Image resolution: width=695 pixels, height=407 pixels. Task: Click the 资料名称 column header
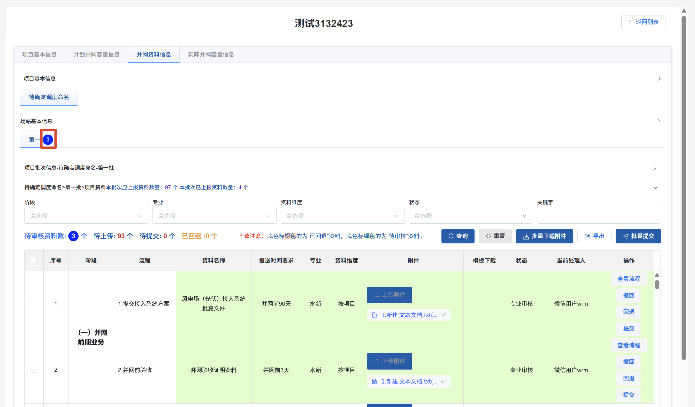pos(213,261)
